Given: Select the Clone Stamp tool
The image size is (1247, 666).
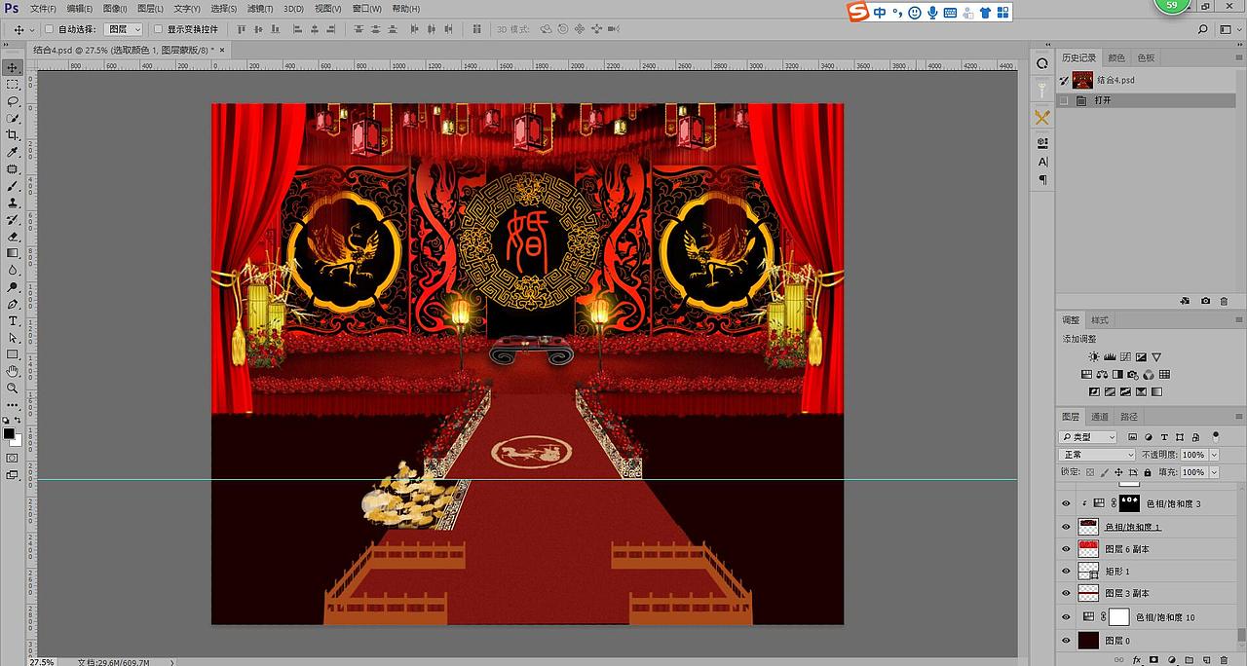Looking at the screenshot, I should (13, 203).
